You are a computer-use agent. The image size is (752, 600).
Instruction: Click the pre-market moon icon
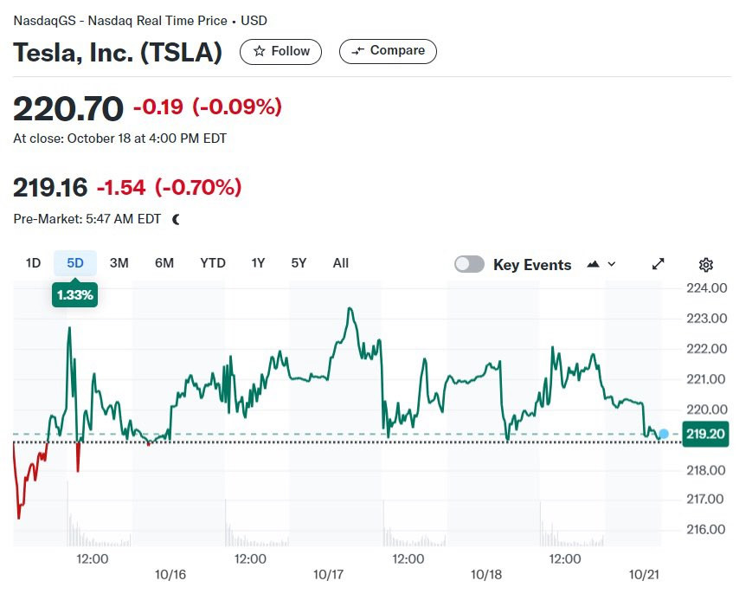pos(176,219)
